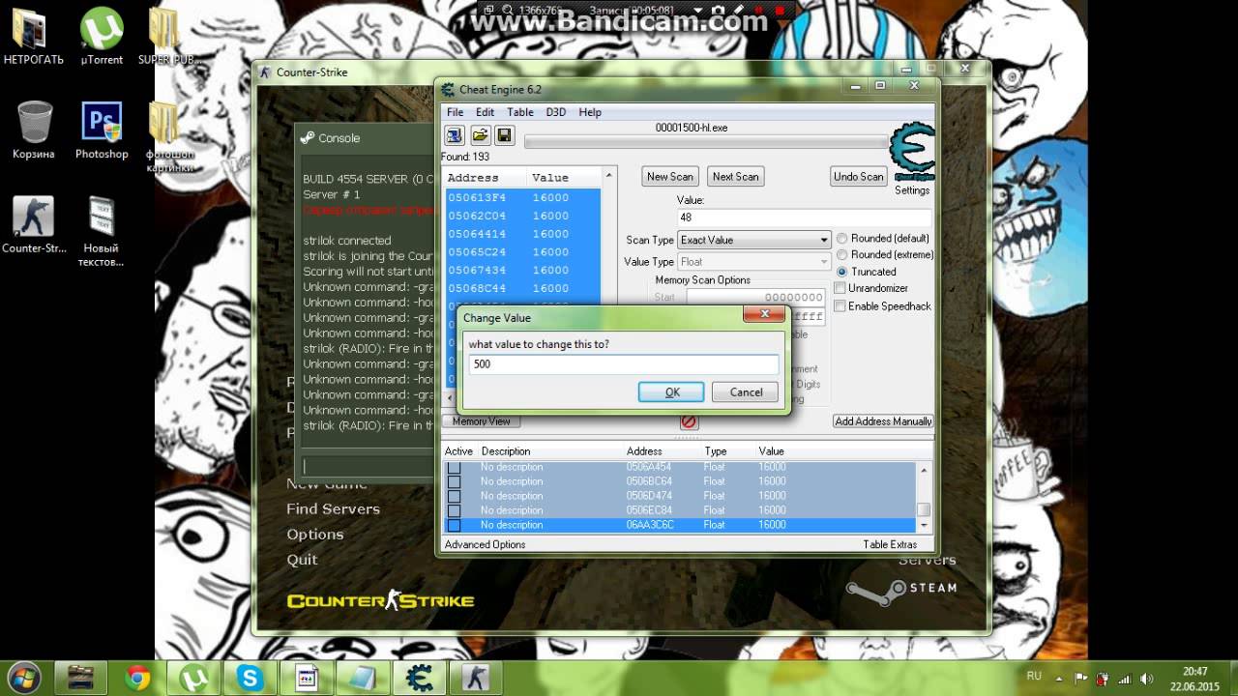Open the D3D menu in Cheat Engine
Viewport: 1238px width, 696px height.
coord(555,112)
